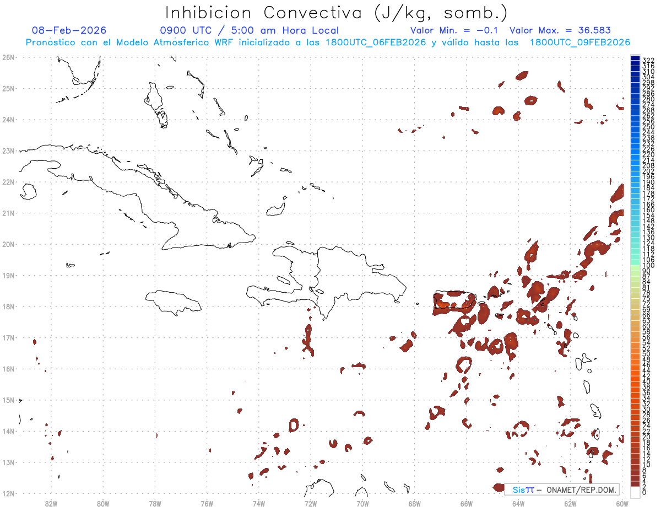Screen dimensions: 661x511
Task: Click the 82W longitude label
Action: (x=51, y=503)
